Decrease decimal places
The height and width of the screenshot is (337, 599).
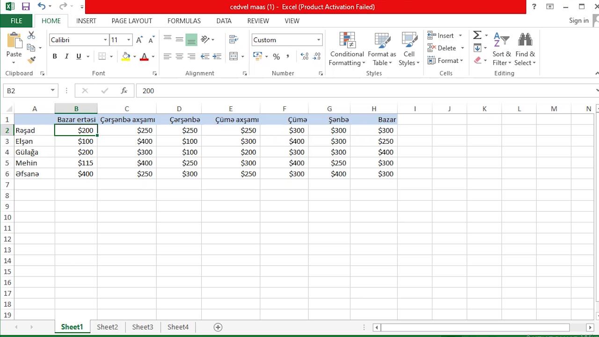[x=317, y=56]
